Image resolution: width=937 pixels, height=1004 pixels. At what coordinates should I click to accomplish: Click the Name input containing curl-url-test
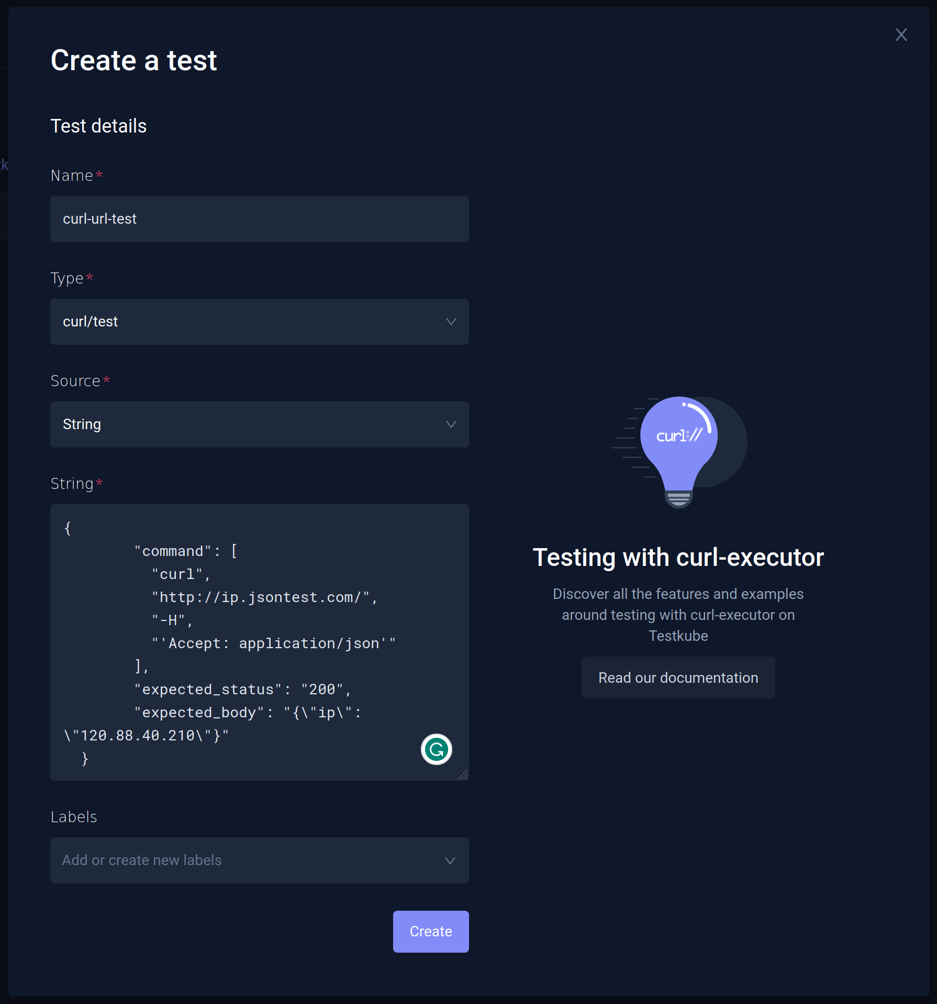pos(259,219)
